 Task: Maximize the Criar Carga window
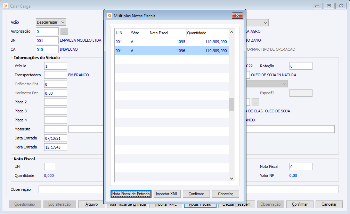pos(329,6)
